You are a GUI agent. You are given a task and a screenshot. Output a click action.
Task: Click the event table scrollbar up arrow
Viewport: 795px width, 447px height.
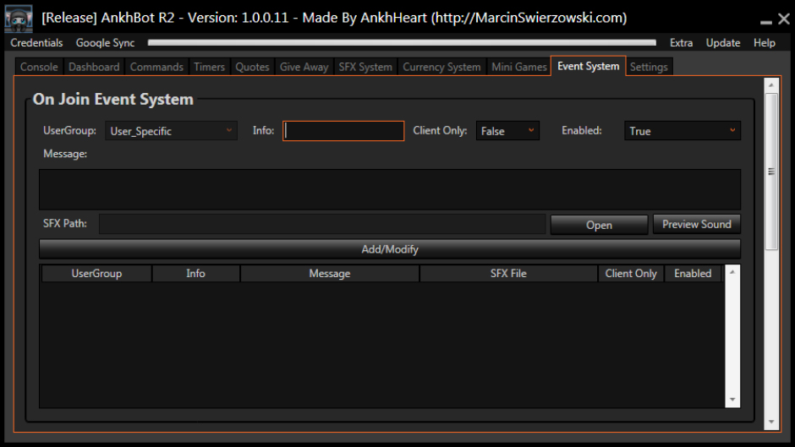[732, 272]
